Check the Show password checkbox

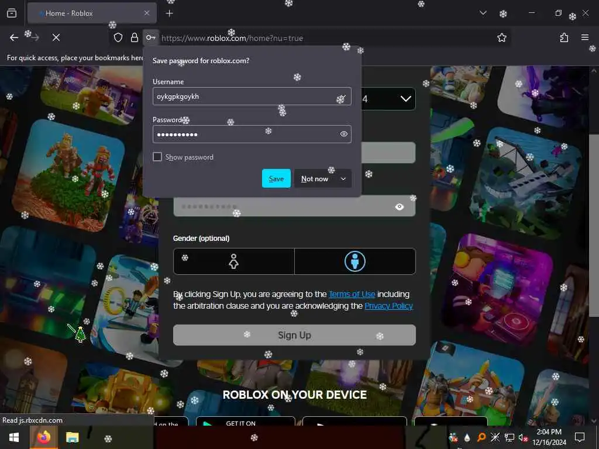point(157,157)
